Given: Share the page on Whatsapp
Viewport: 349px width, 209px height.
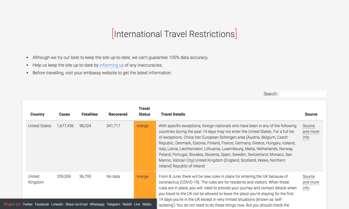Looking at the screenshot, I should [97, 204].
